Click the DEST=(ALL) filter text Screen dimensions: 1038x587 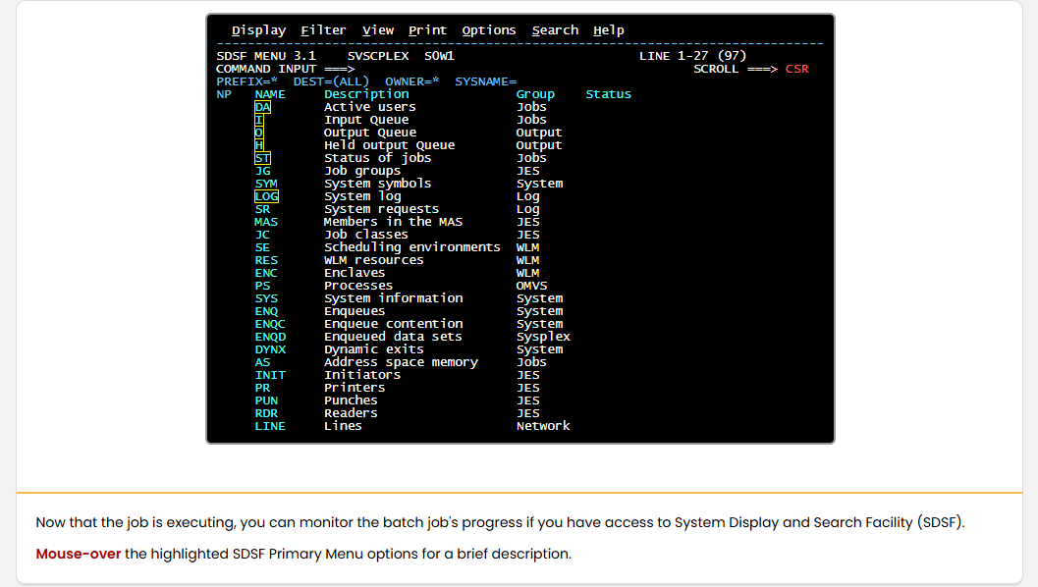[331, 82]
